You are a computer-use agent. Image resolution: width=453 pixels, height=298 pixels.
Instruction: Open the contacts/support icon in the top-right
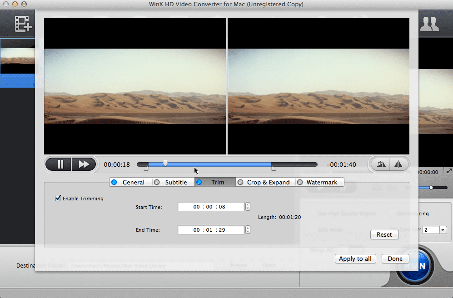pyautogui.click(x=429, y=24)
